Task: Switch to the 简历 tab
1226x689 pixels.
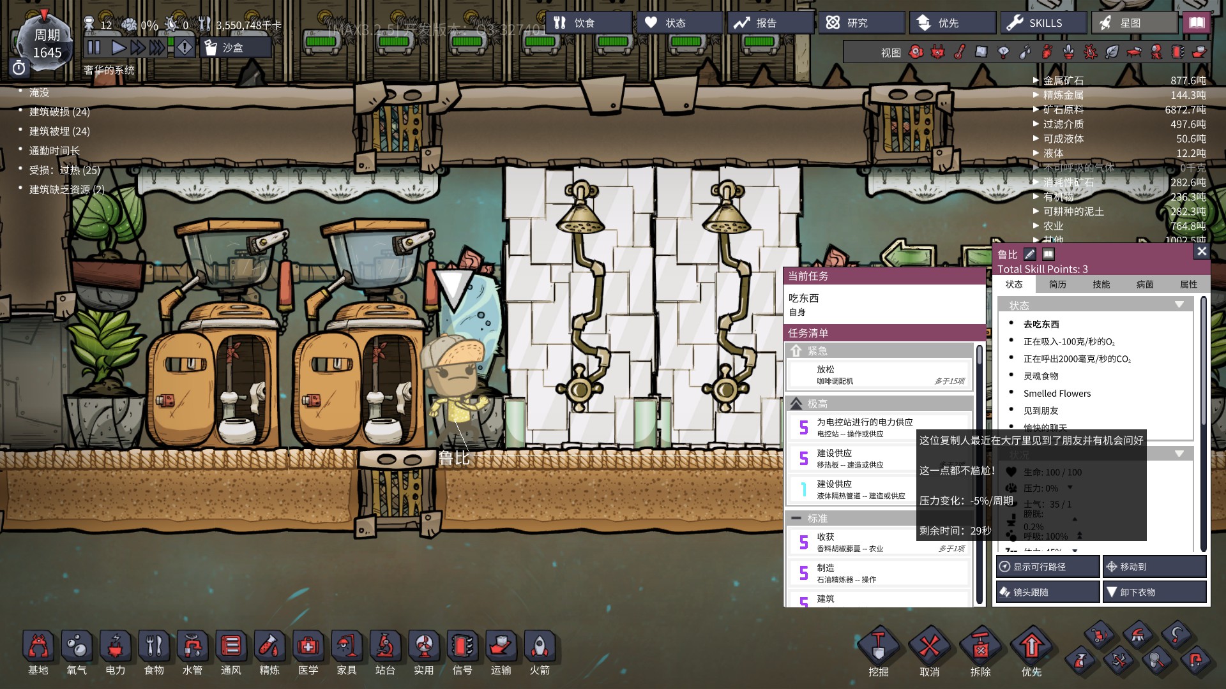Action: tap(1057, 285)
